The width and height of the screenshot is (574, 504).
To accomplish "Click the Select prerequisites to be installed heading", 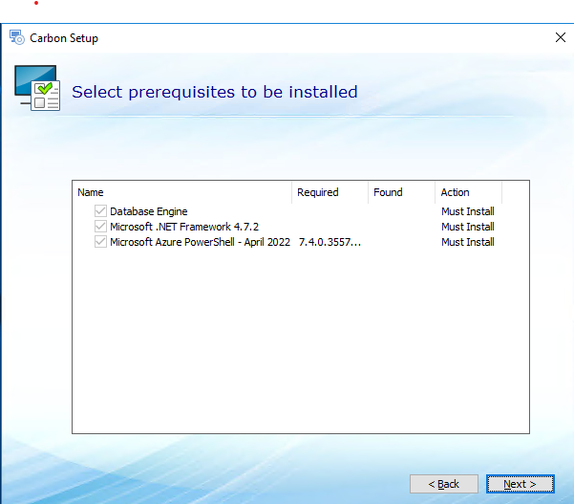I will coord(215,92).
